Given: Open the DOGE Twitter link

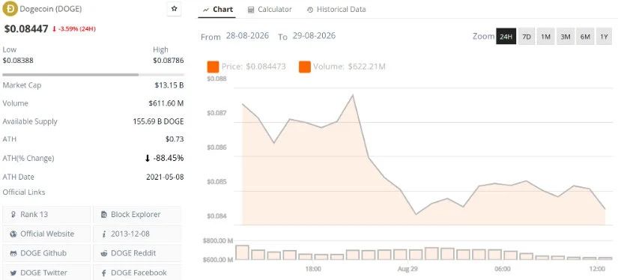Looking at the screenshot, I should pyautogui.click(x=46, y=273).
